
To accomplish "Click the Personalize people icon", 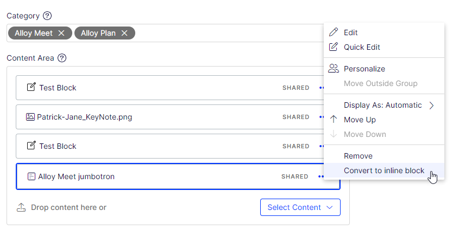I will click(334, 69).
